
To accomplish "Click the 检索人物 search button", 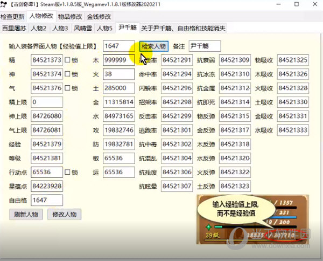I will 153,46.
